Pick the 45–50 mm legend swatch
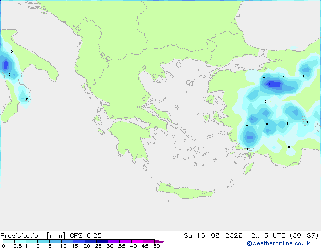This screenshot has width=321, height=248. (149, 241)
